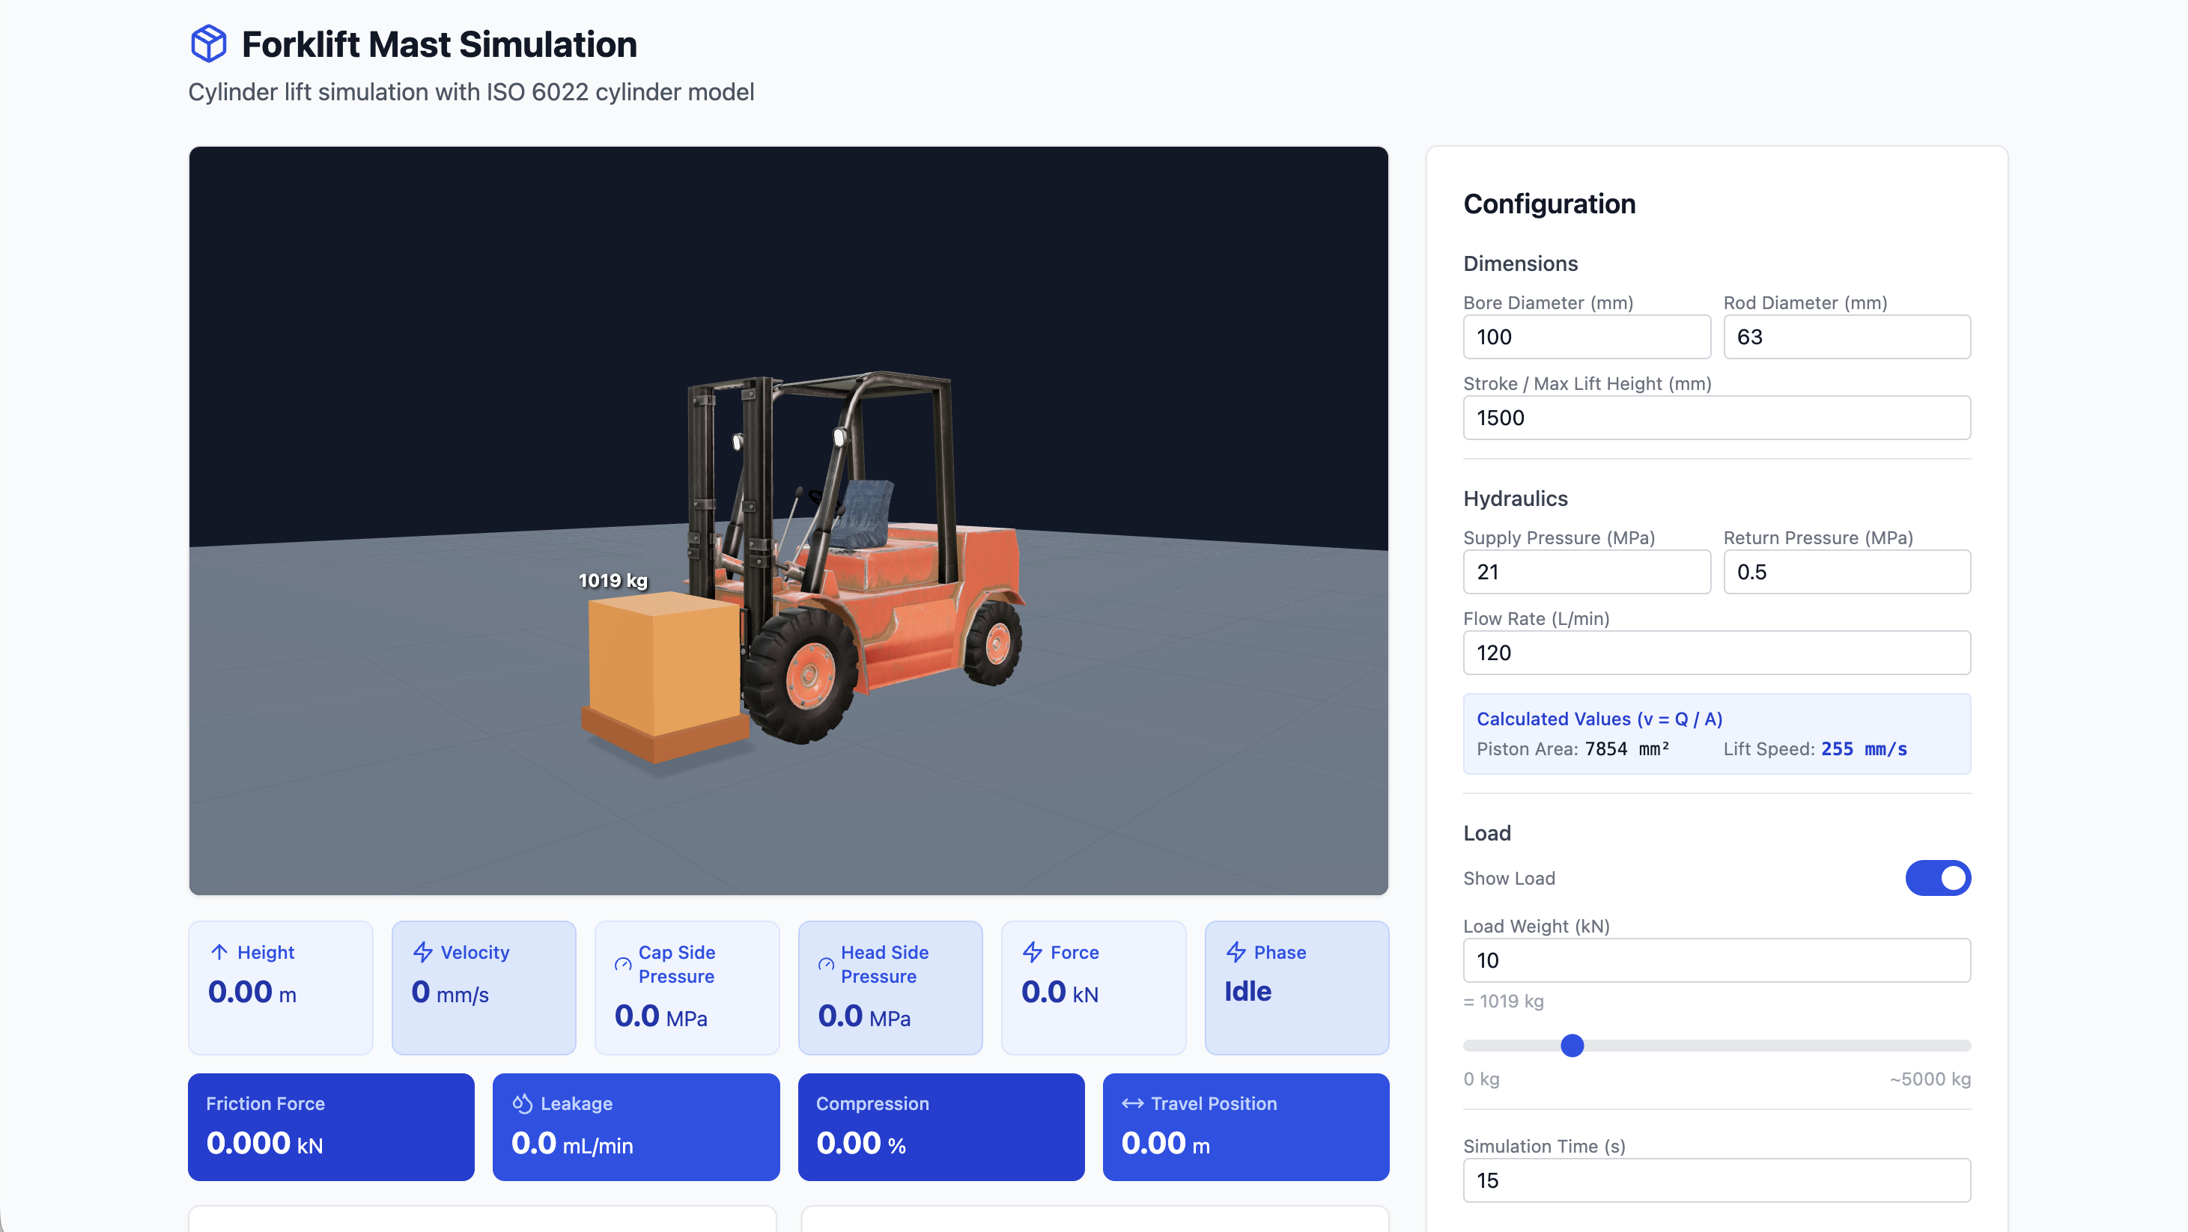Click the Force lightning bolt icon
Viewport: 2188px width, 1232px height.
[x=1032, y=952]
